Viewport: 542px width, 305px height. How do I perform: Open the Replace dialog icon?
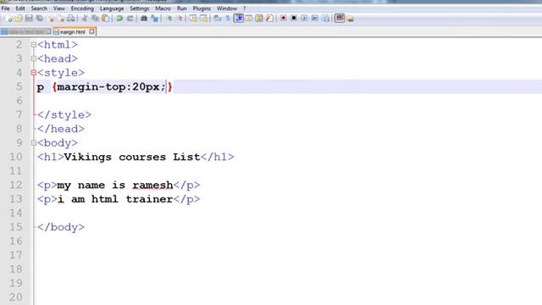click(x=154, y=19)
